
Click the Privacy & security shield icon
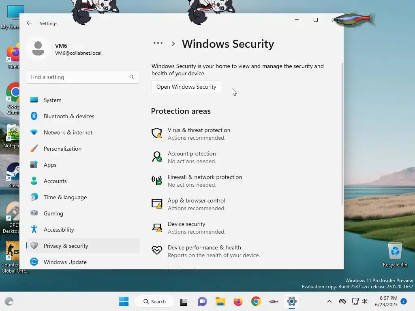34,246
